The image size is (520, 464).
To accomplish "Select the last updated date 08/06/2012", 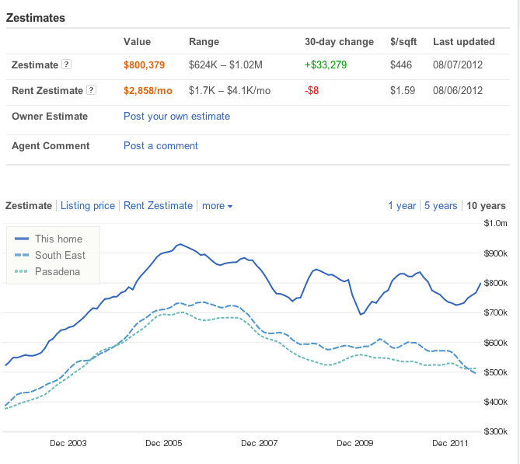I will click(458, 90).
